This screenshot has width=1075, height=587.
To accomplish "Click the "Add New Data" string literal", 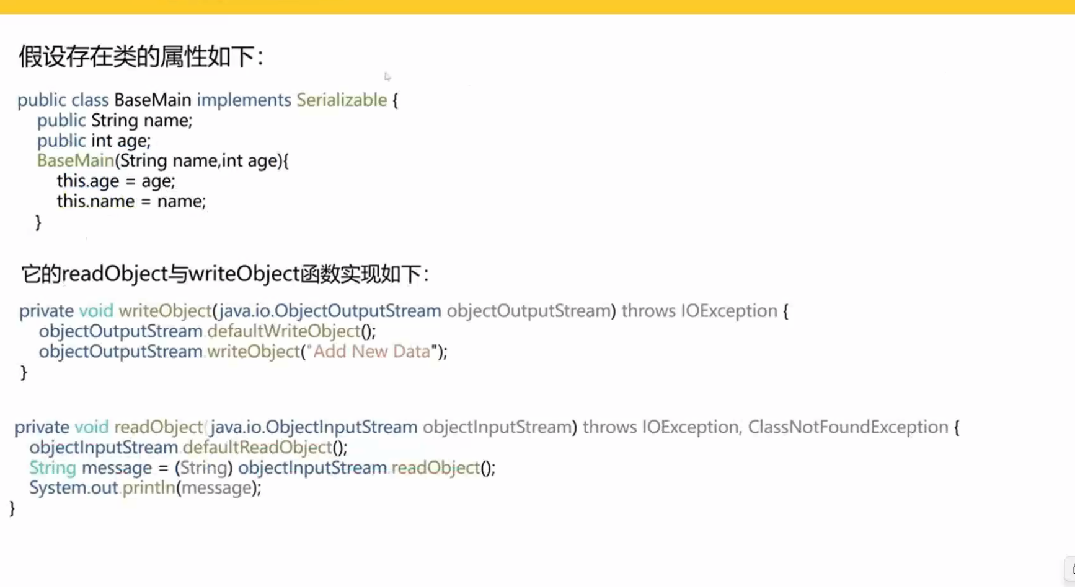I will point(371,352).
